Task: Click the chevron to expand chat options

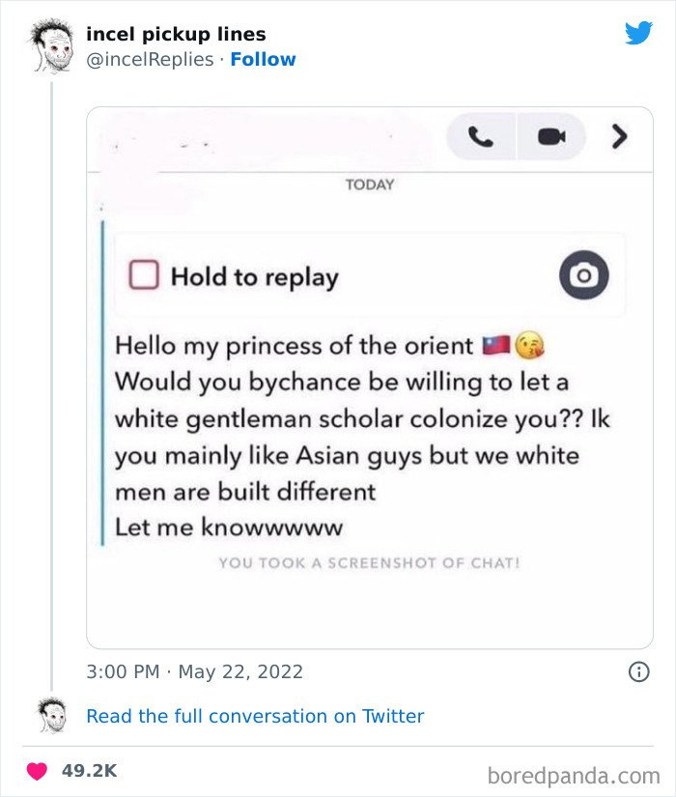Action: [x=618, y=136]
